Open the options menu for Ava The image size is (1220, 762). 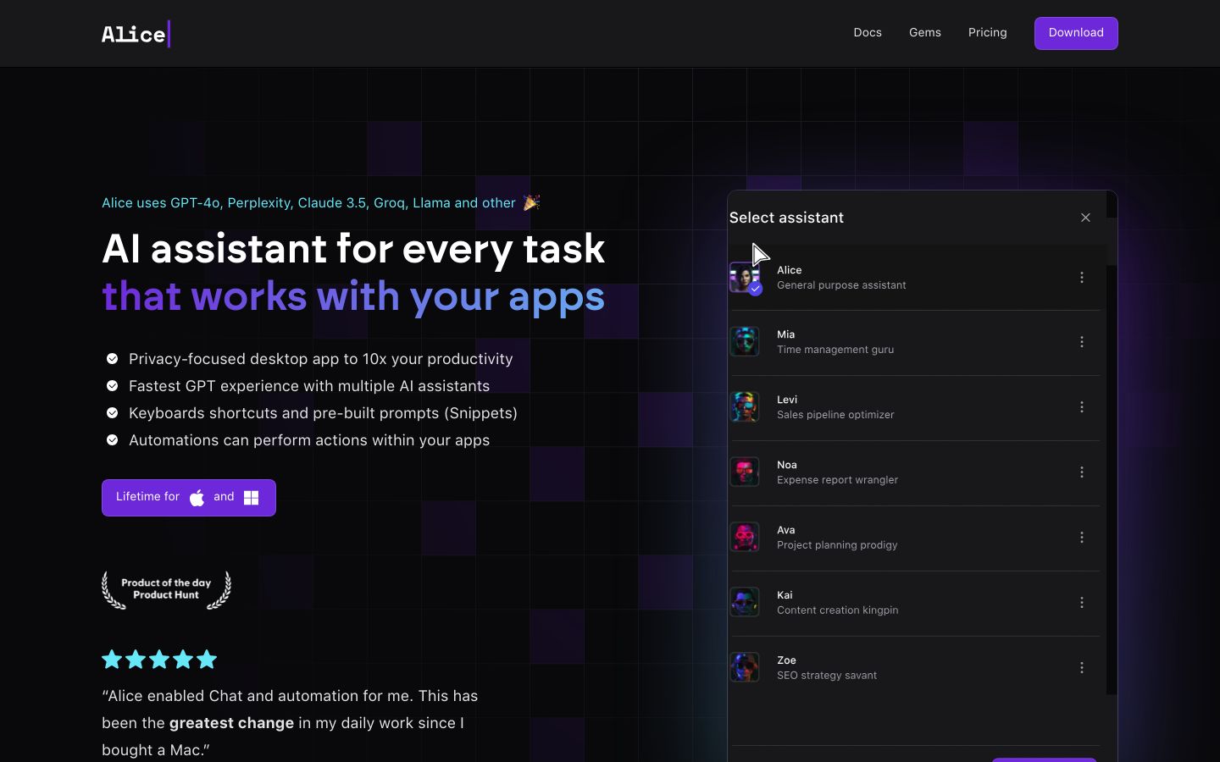1082,538
